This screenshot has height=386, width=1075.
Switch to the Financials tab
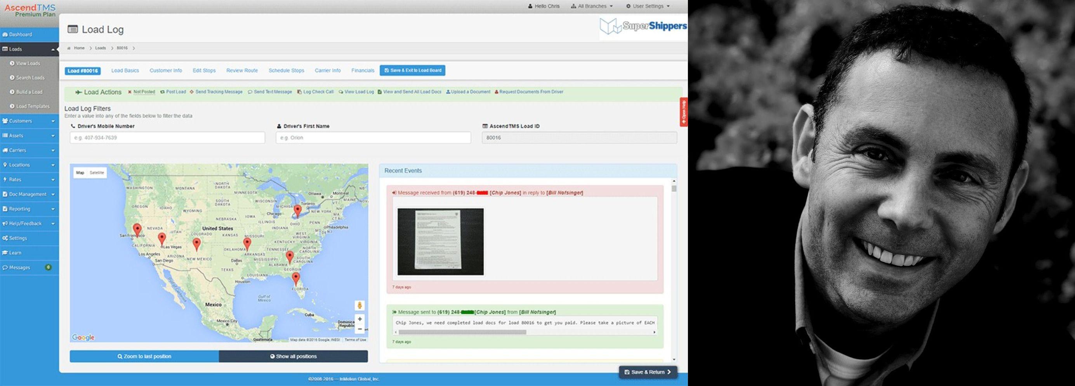click(362, 71)
